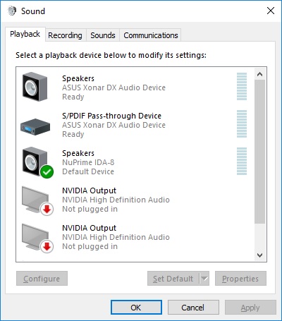Open the Set Default dropdown arrow

pyautogui.click(x=204, y=279)
